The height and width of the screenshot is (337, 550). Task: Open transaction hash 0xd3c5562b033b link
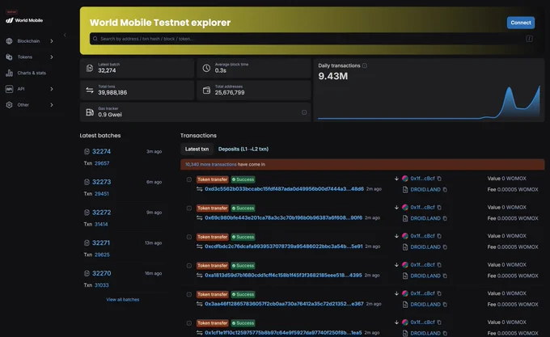click(x=284, y=189)
